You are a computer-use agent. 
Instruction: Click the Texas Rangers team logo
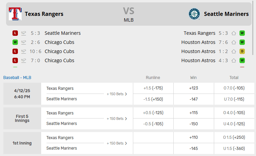[x=15, y=14]
